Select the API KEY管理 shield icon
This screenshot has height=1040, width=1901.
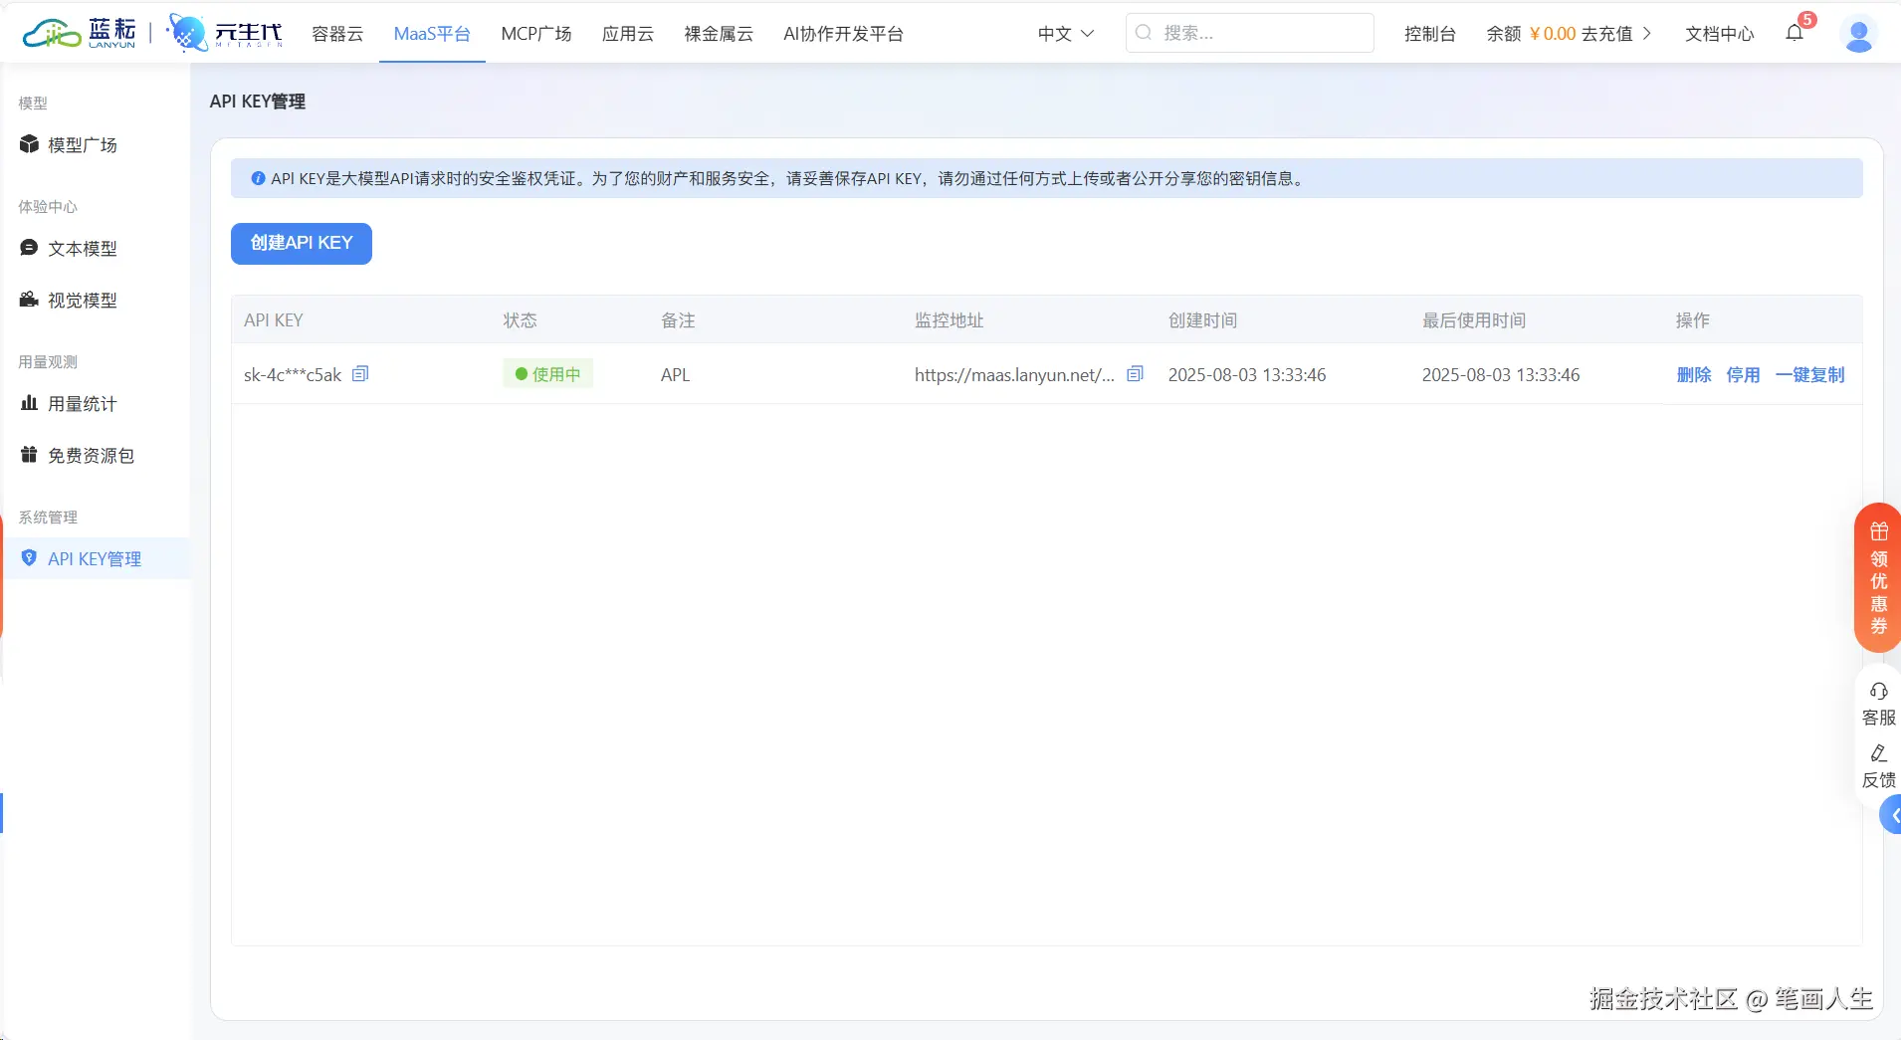pos(28,557)
